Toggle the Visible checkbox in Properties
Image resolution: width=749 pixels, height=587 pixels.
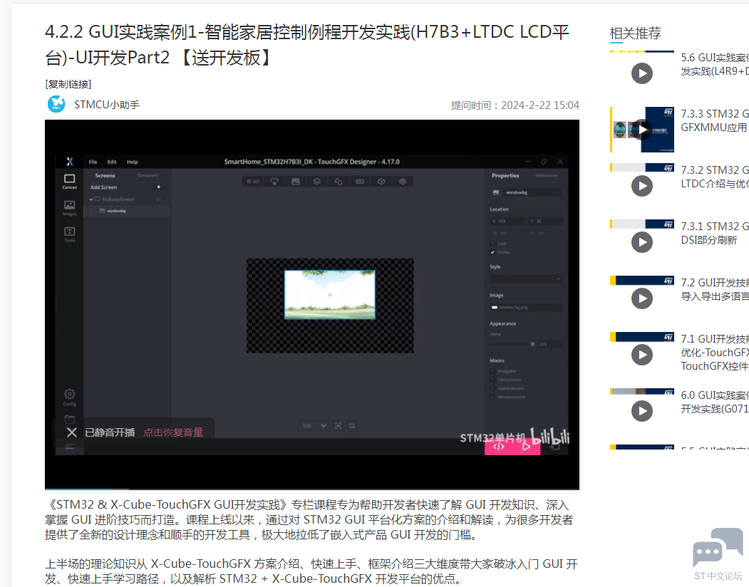pyautogui.click(x=492, y=252)
